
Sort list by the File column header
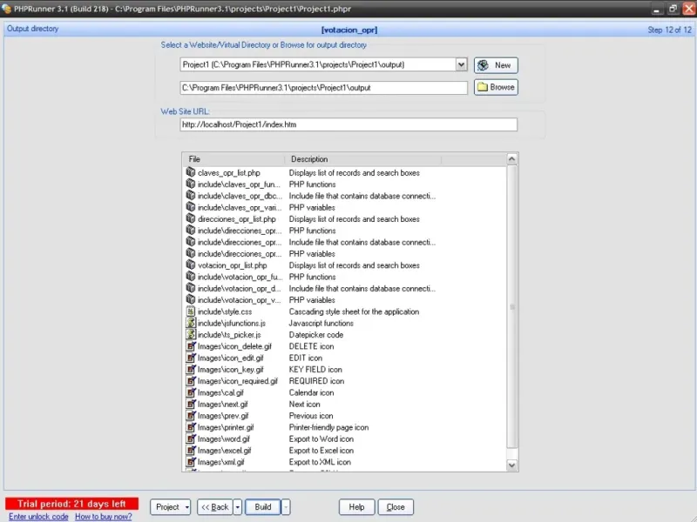coord(233,159)
